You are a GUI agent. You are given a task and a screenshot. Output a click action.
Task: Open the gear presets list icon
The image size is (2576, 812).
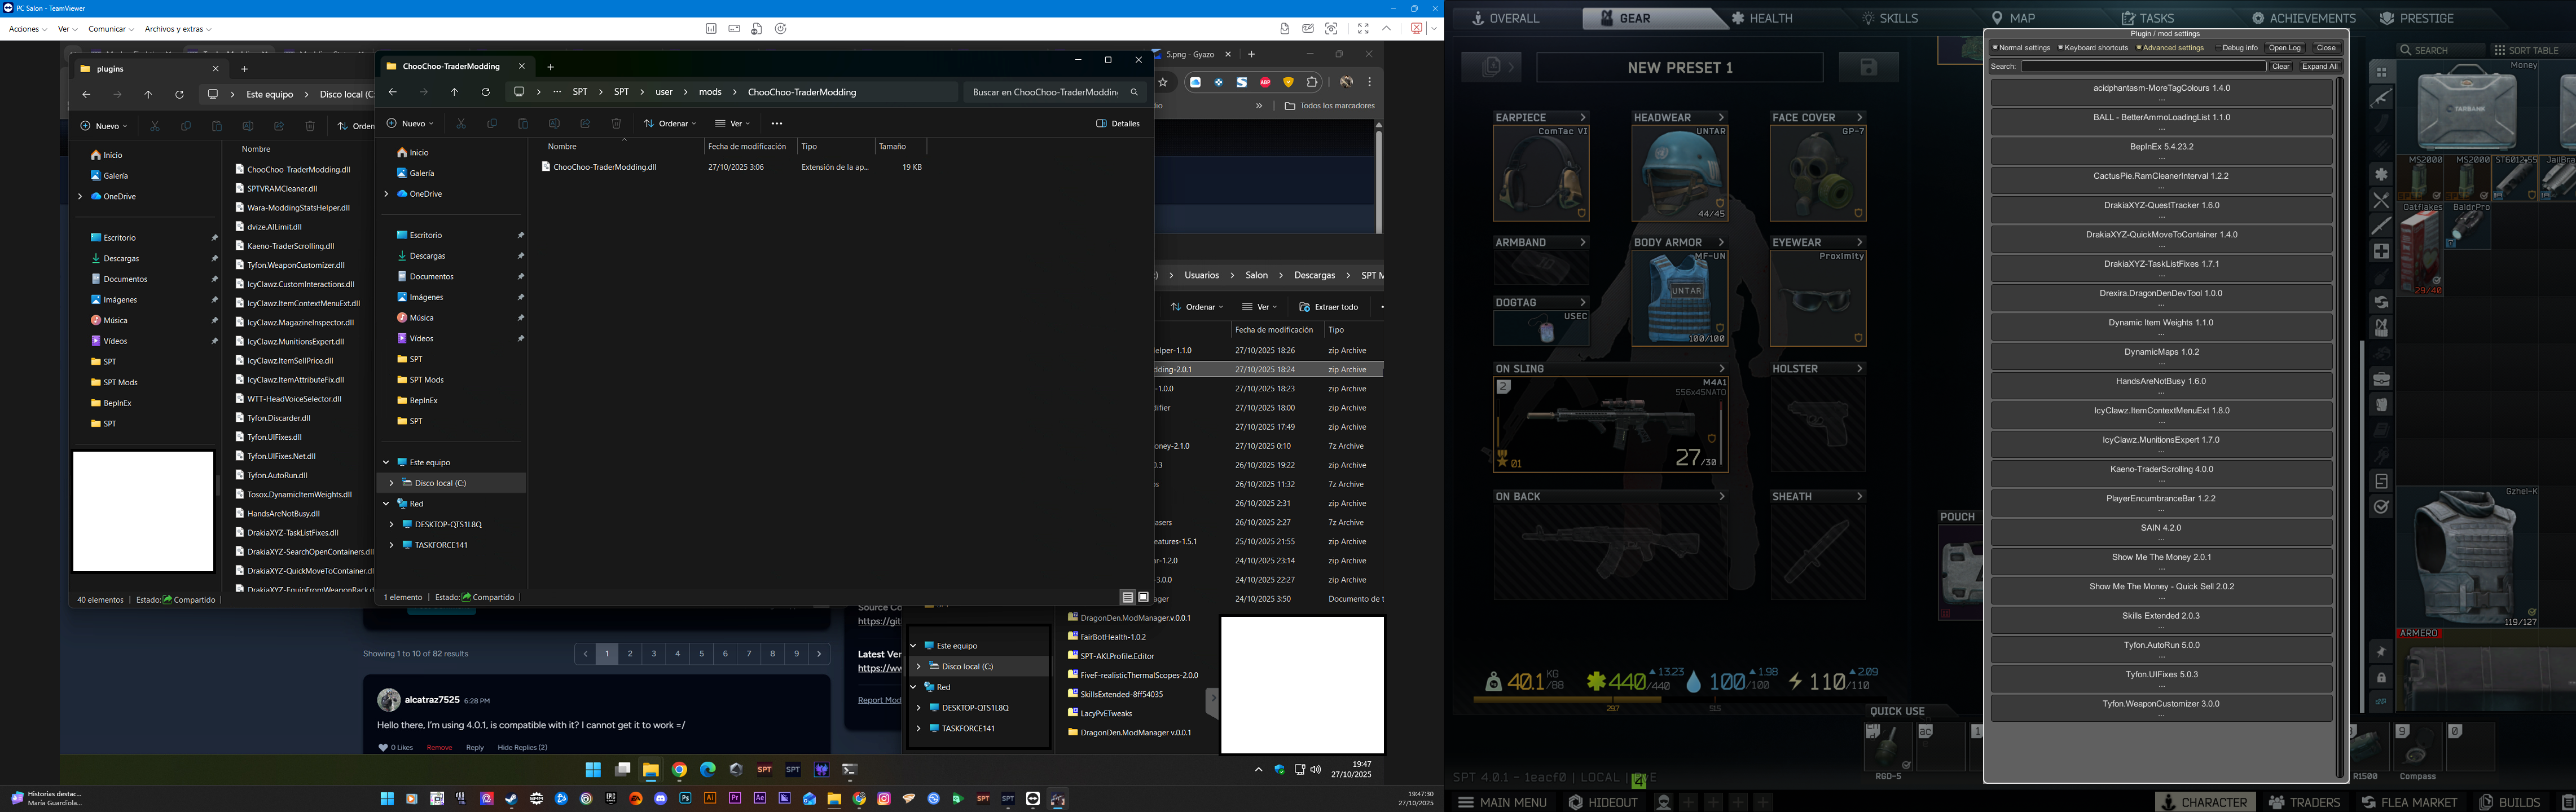click(x=1491, y=67)
